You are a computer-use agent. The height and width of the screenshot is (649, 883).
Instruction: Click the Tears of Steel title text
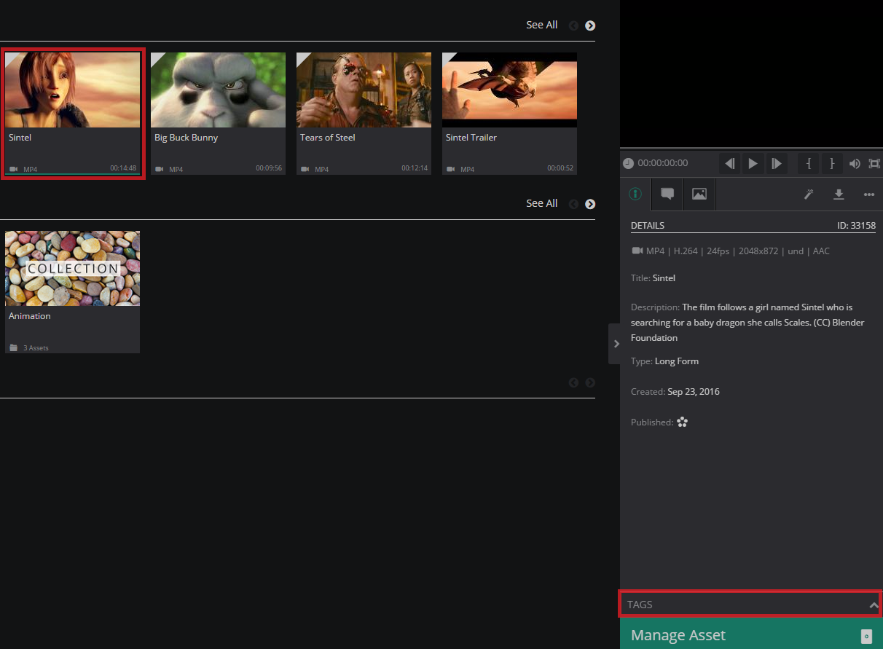(x=327, y=138)
